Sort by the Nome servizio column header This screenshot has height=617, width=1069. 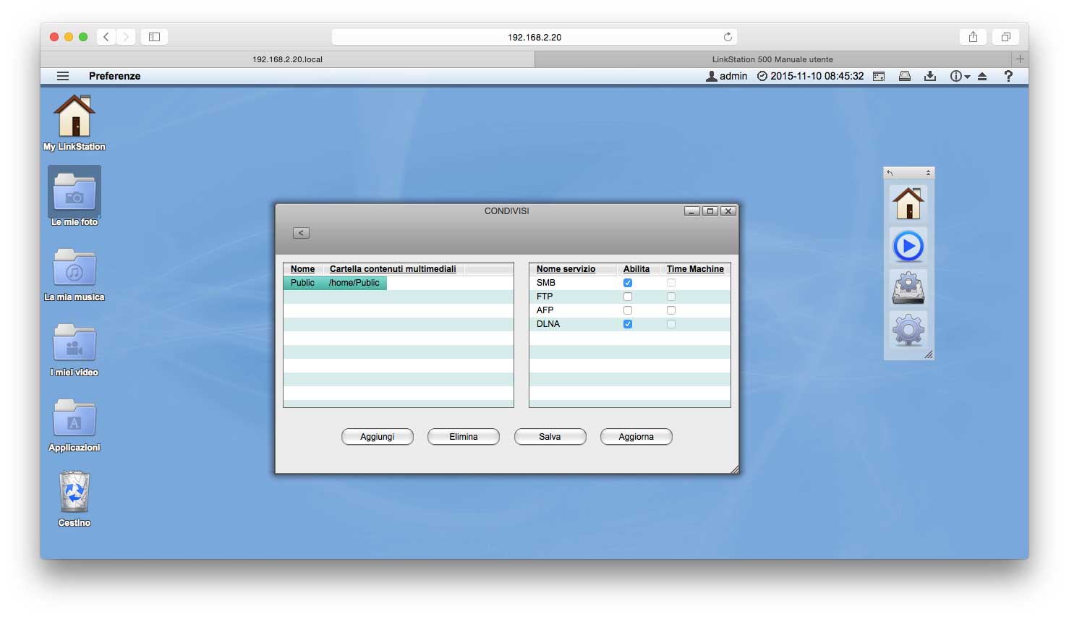(x=566, y=269)
